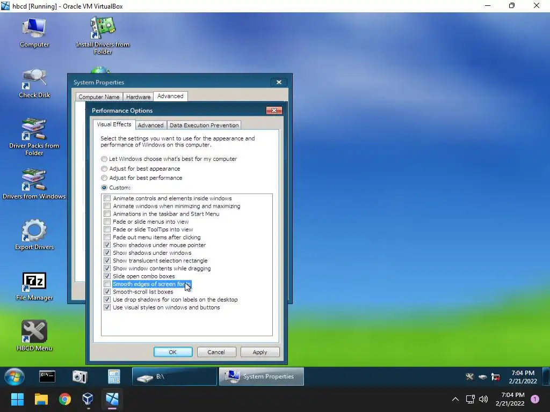Open the camera screenshot taskbar icon
This screenshot has width=550, height=412.
click(x=79, y=377)
